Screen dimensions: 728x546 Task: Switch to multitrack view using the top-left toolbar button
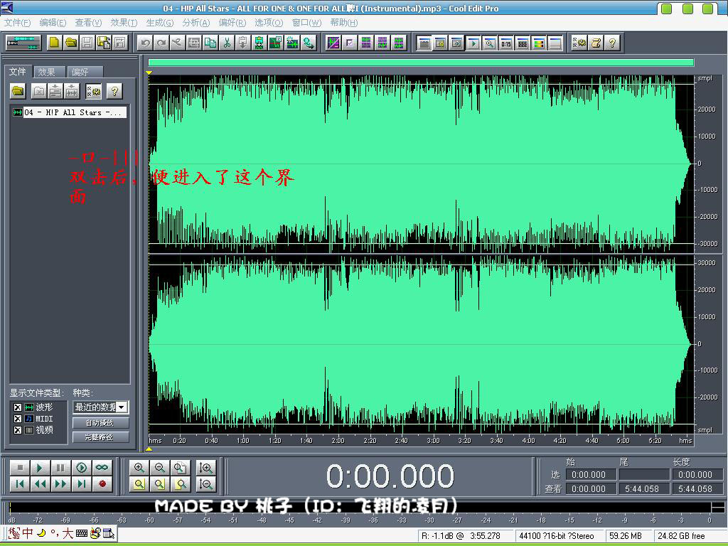pyautogui.click(x=23, y=43)
